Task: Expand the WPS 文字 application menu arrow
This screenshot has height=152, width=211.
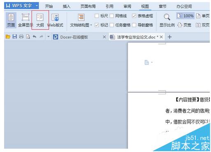Action: coord(37,6)
